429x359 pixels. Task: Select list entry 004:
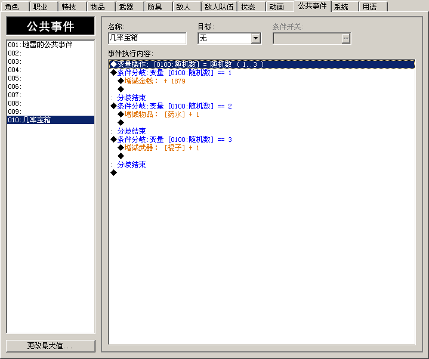tap(51, 70)
